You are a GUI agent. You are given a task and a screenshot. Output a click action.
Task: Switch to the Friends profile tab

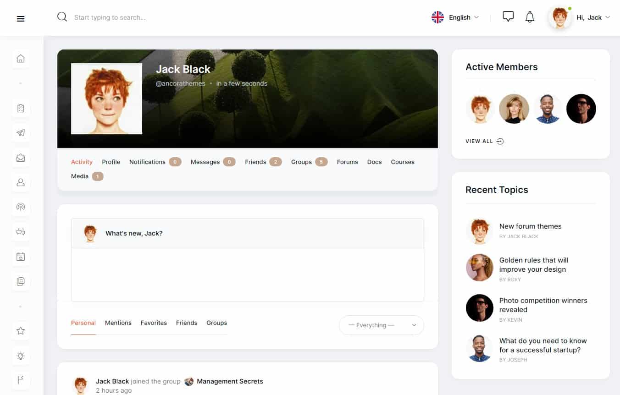click(x=255, y=162)
